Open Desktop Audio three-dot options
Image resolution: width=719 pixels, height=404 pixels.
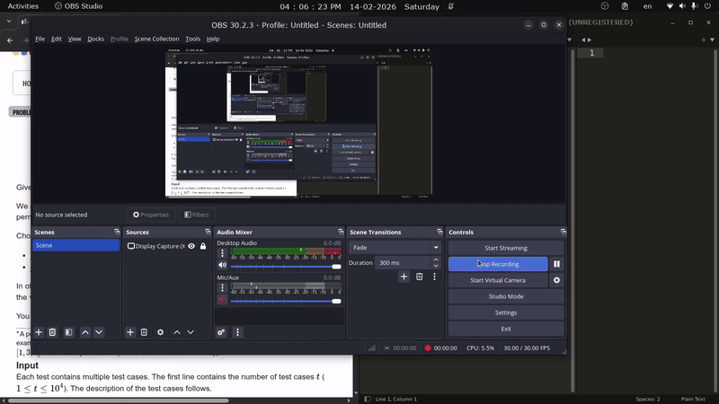(x=222, y=253)
